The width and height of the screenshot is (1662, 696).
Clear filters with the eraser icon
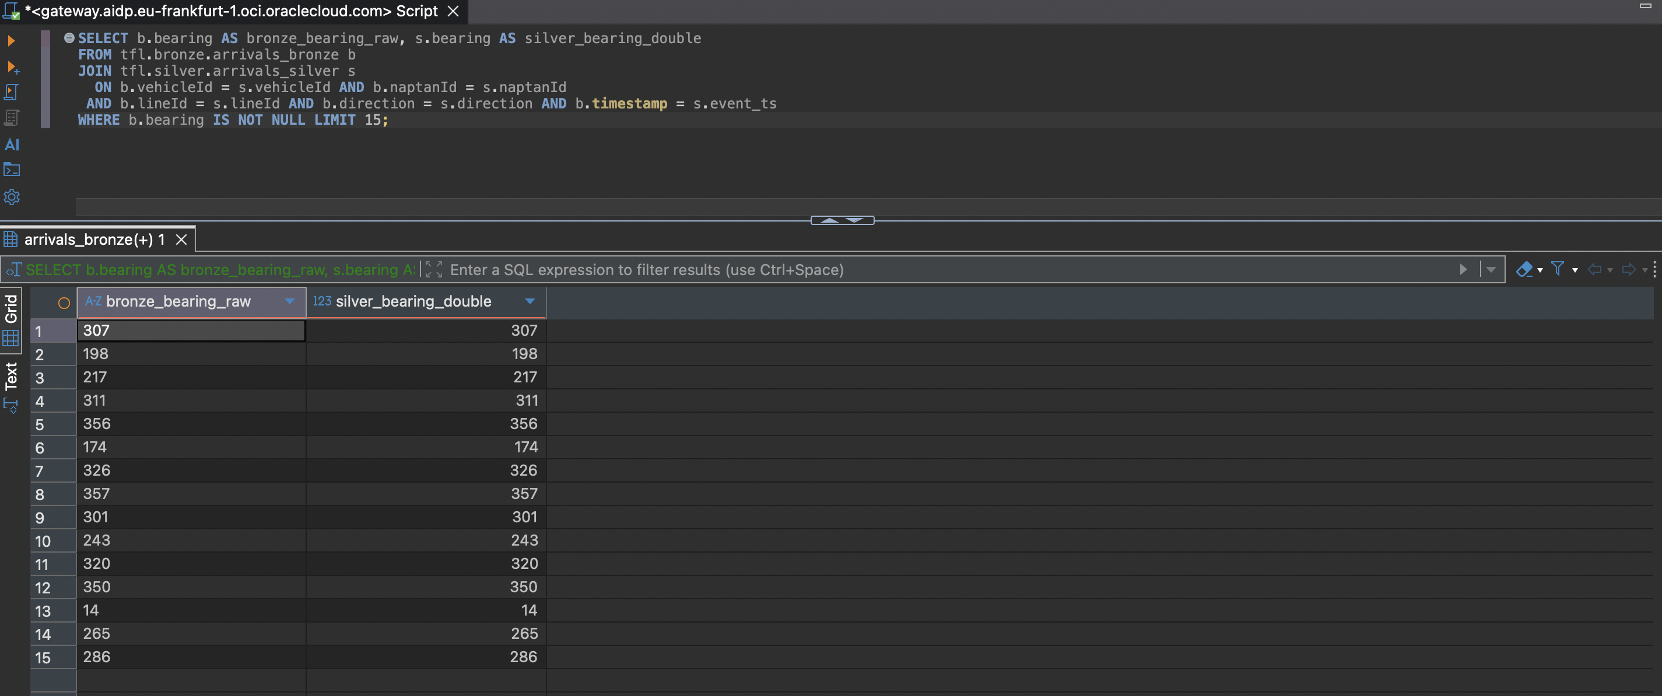tap(1524, 270)
